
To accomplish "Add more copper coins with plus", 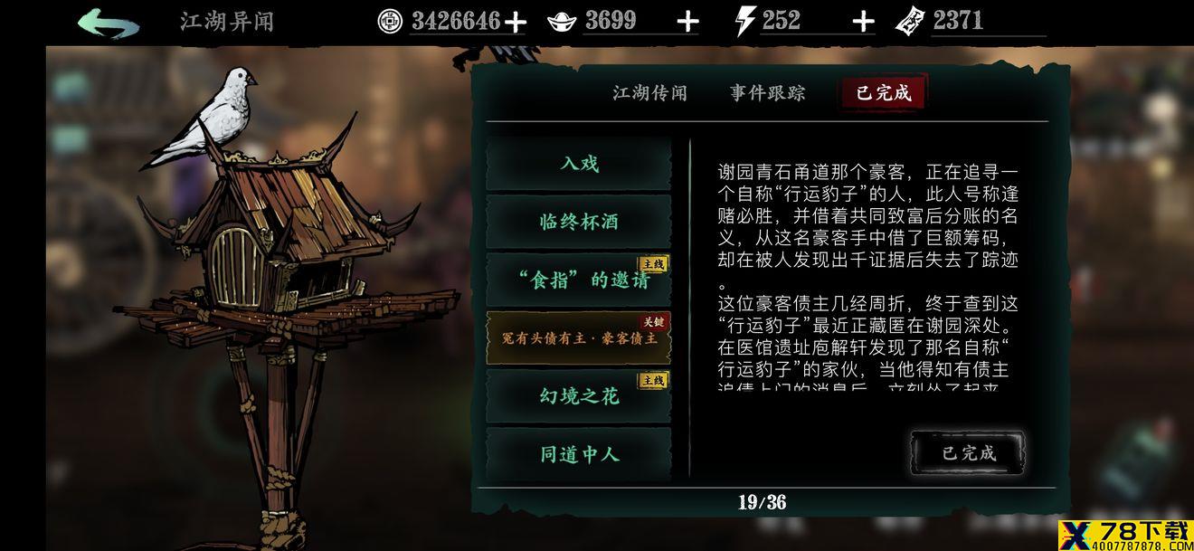I will tap(515, 22).
